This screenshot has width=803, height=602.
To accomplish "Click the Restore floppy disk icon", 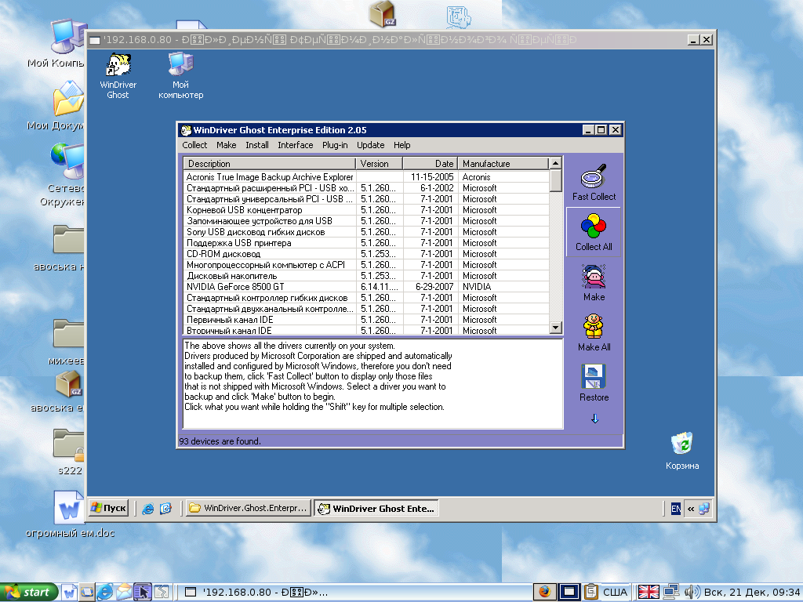I will click(x=594, y=377).
